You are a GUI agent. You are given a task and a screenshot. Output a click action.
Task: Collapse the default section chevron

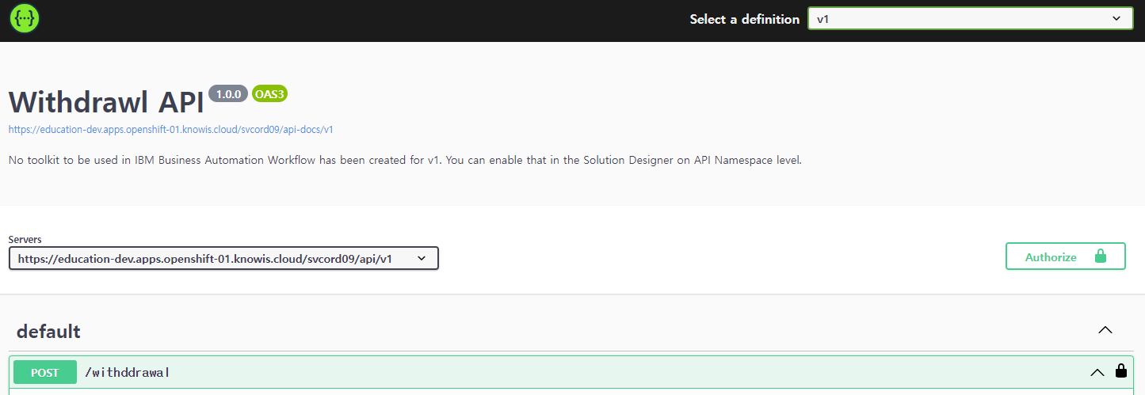coord(1105,331)
